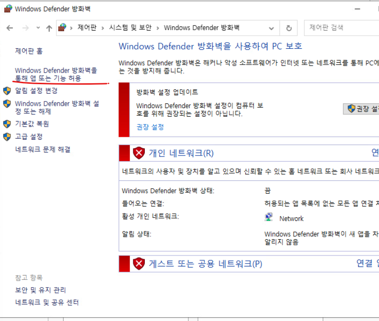Image resolution: width=379 pixels, height=321 pixels.
Task: Click the forward navigation arrow
Action: [25, 28]
